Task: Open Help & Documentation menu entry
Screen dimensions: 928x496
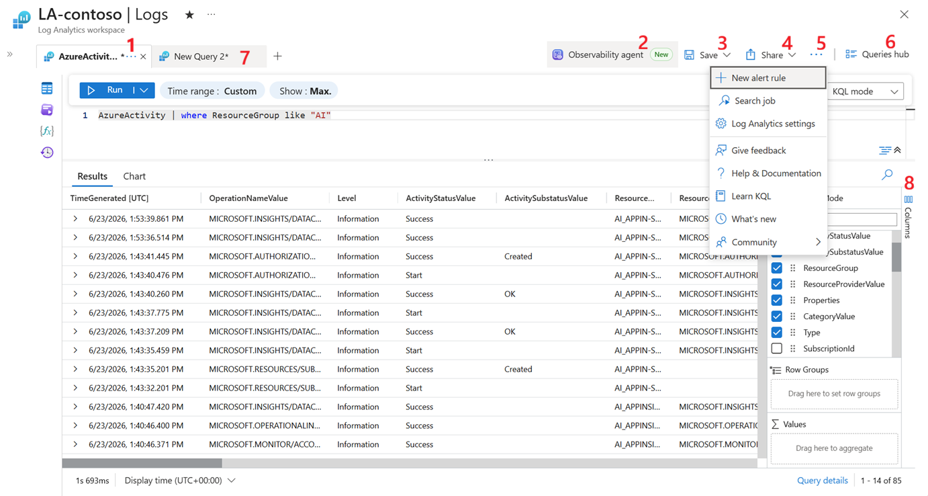Action: [768, 173]
